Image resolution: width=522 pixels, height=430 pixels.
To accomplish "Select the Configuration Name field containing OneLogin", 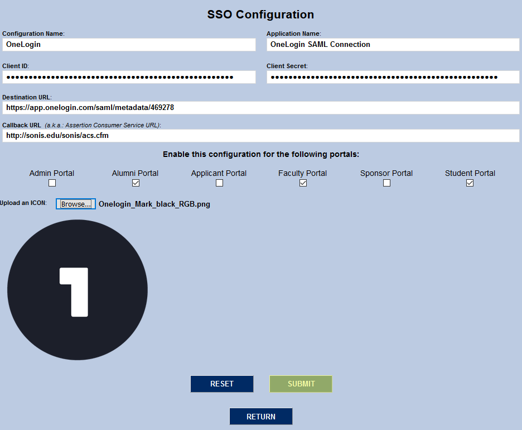I will 128,45.
